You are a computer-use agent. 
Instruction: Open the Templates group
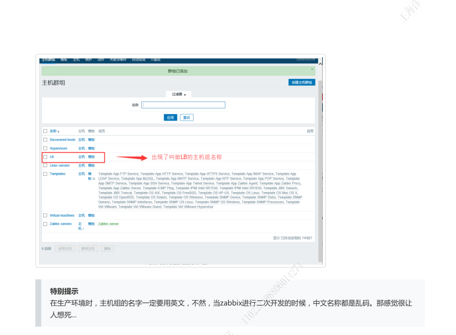58,174
